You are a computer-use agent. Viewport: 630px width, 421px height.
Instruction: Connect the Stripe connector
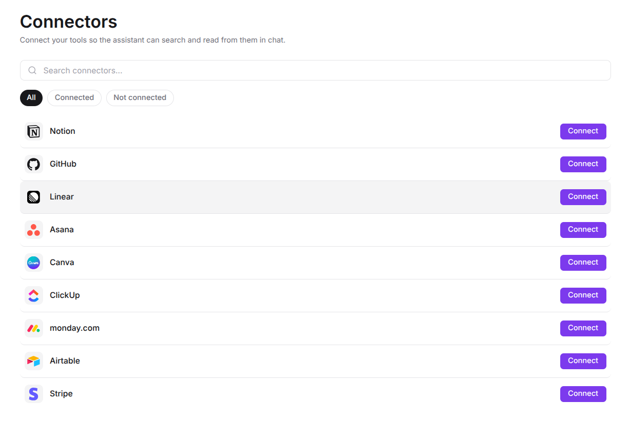583,394
